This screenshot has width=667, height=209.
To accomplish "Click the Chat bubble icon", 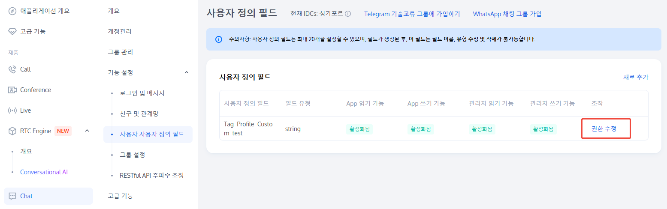I will point(12,196).
